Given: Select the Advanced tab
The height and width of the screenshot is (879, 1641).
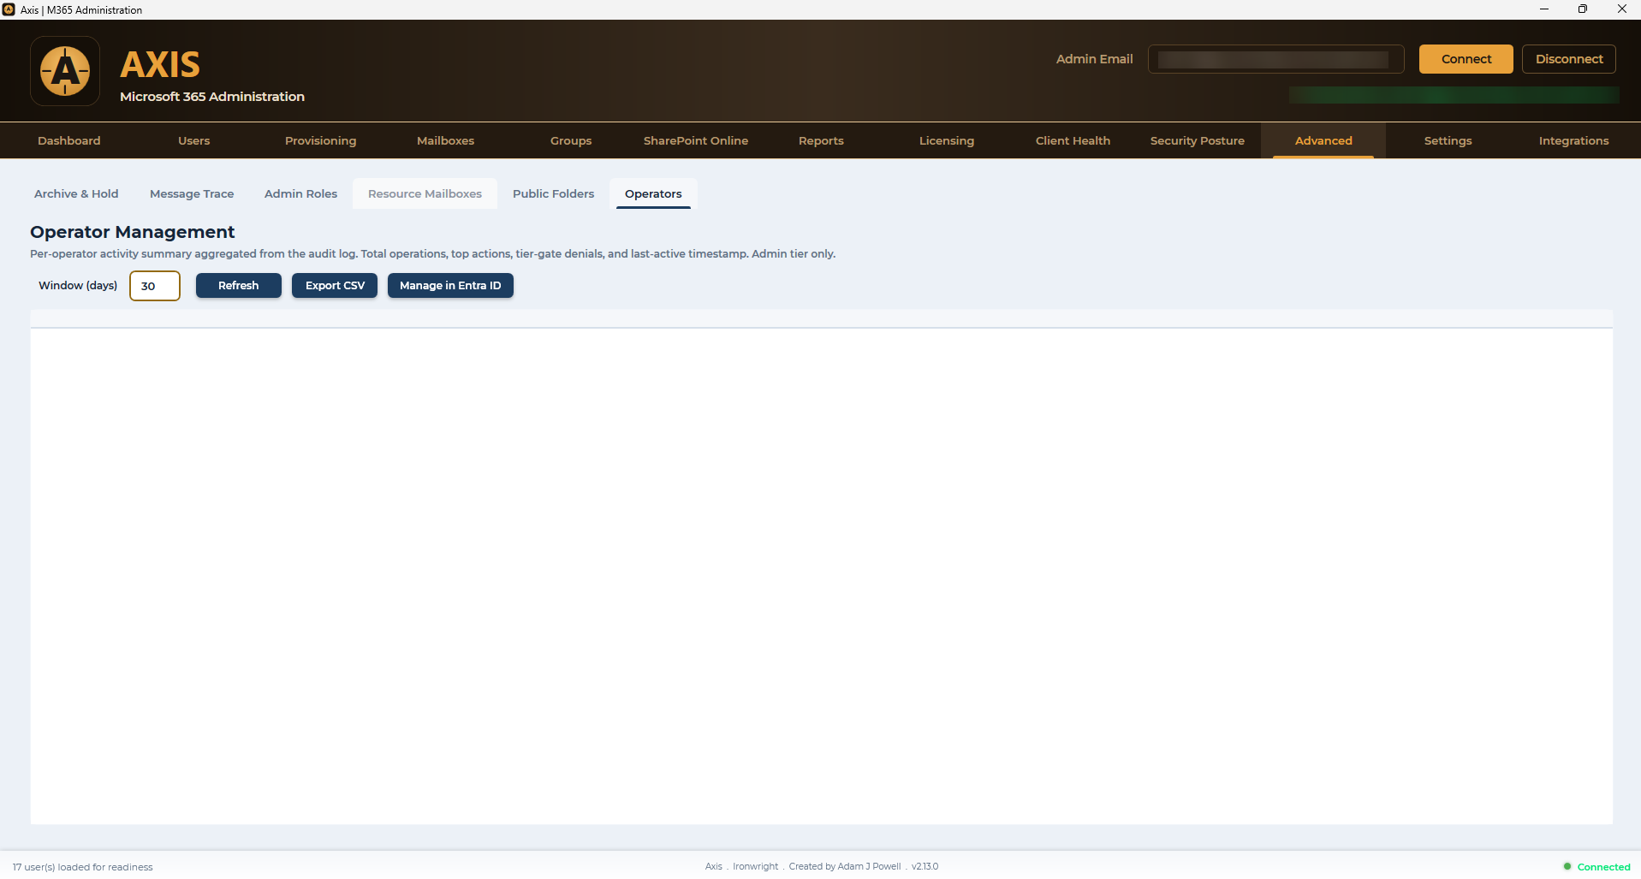Looking at the screenshot, I should coord(1323,140).
